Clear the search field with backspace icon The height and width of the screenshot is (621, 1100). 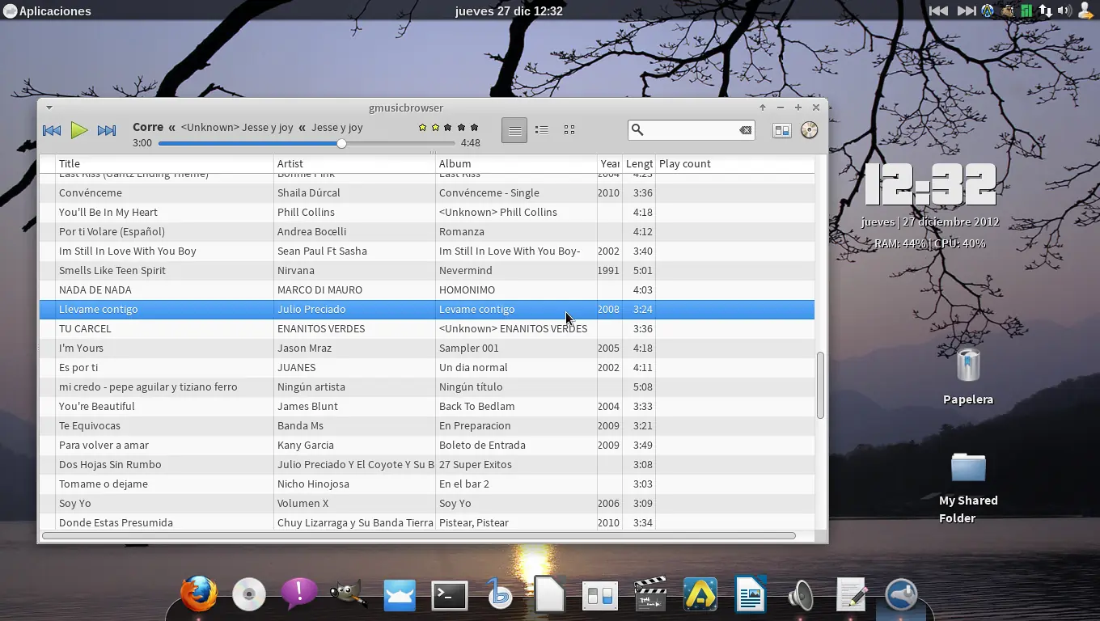[x=745, y=130]
